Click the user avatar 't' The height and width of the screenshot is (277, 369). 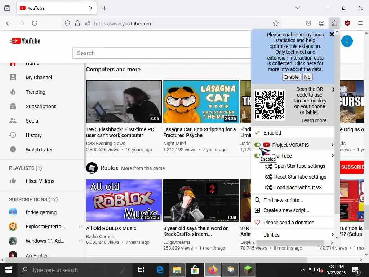[347, 41]
